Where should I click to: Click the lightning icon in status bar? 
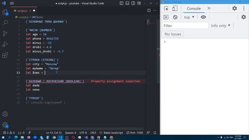pyautogui.click(x=30, y=133)
